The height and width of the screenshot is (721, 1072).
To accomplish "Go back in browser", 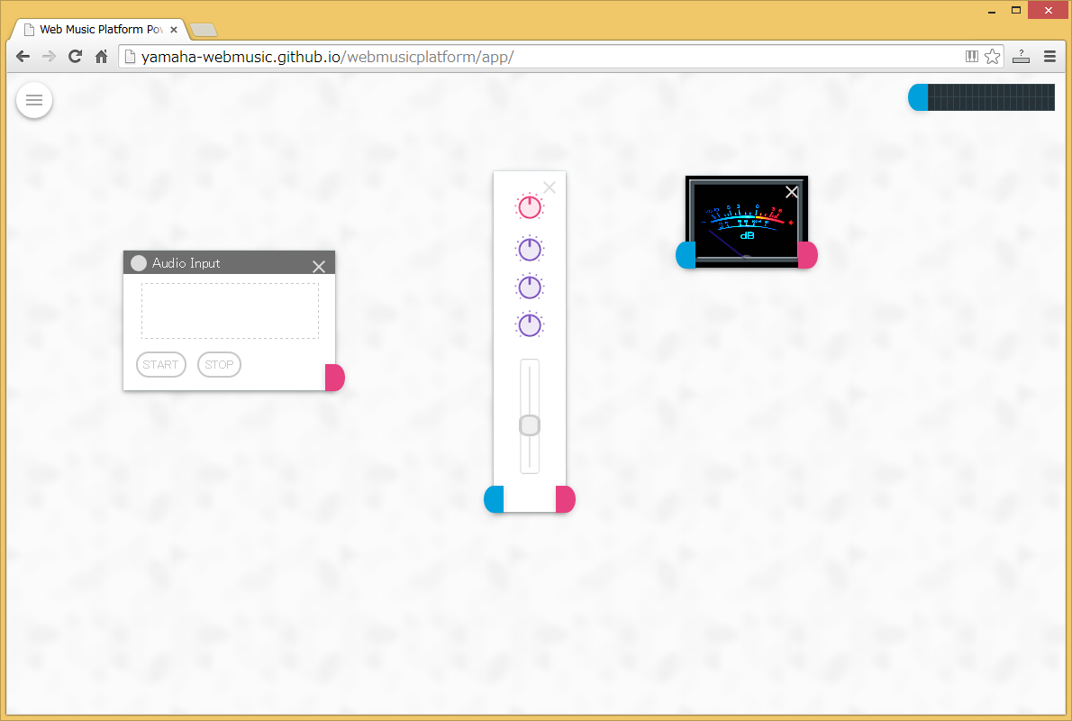I will (23, 57).
